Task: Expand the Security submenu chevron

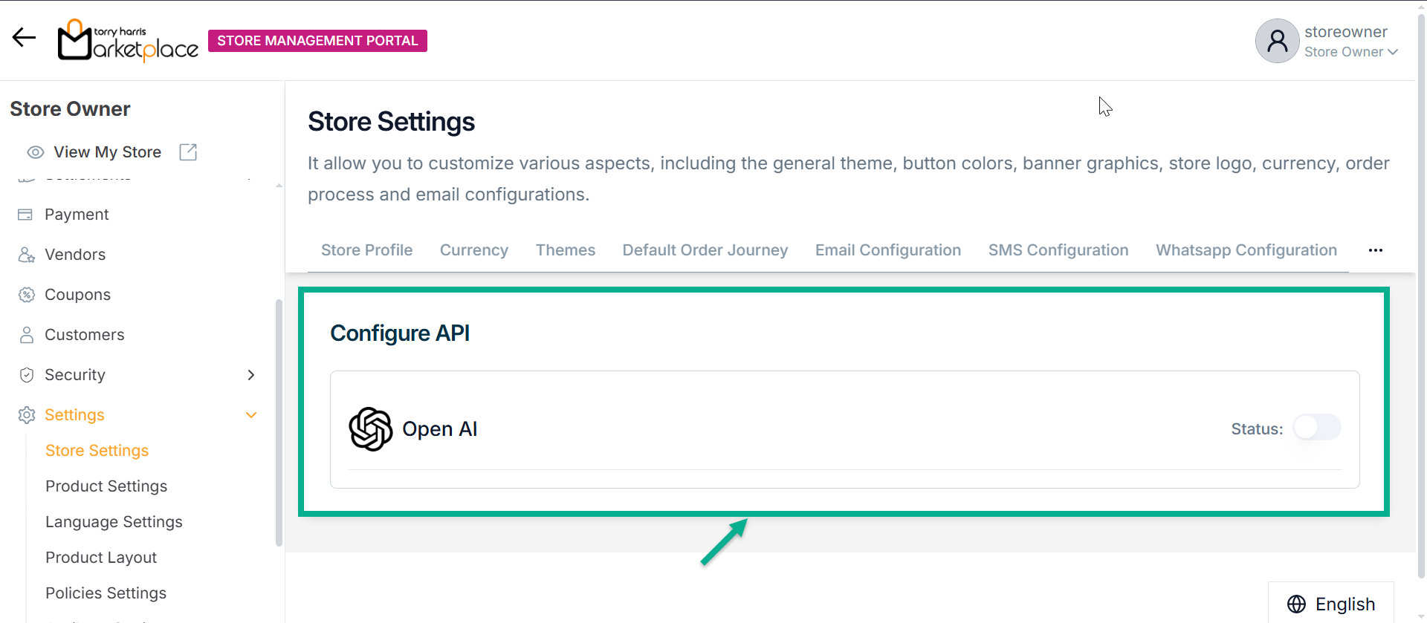Action: (x=251, y=375)
